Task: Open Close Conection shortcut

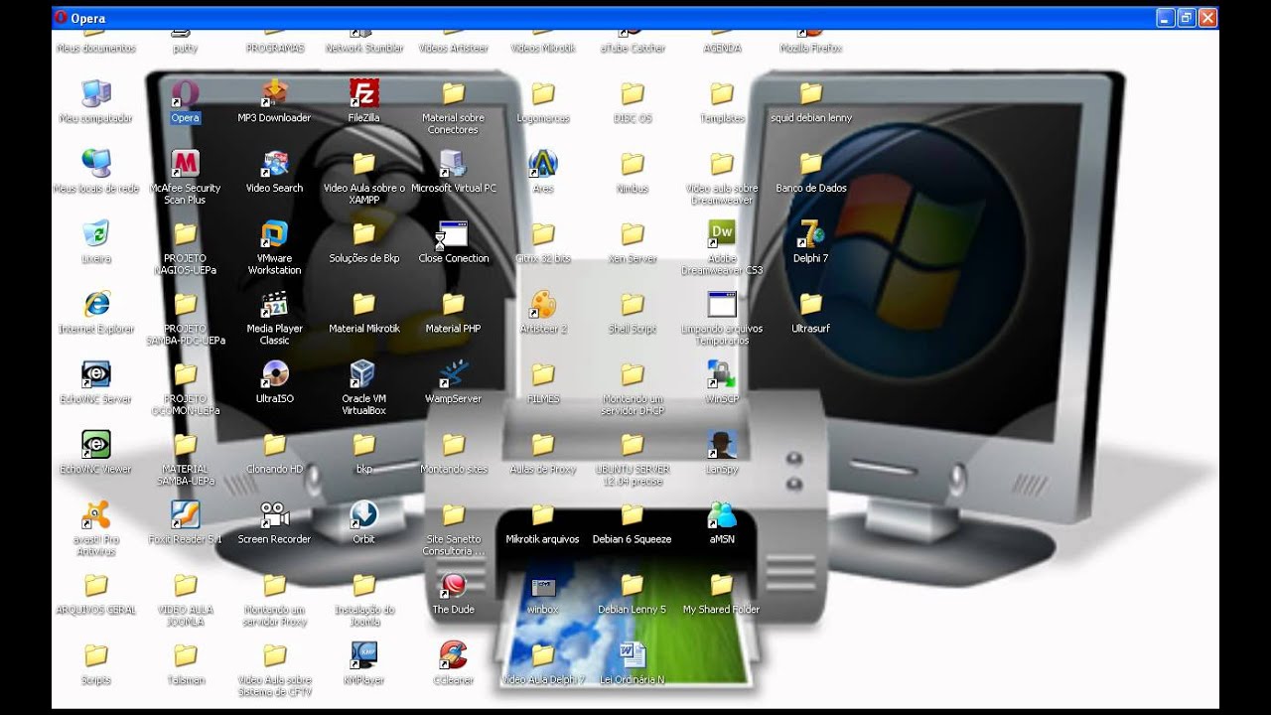Action: (454, 234)
